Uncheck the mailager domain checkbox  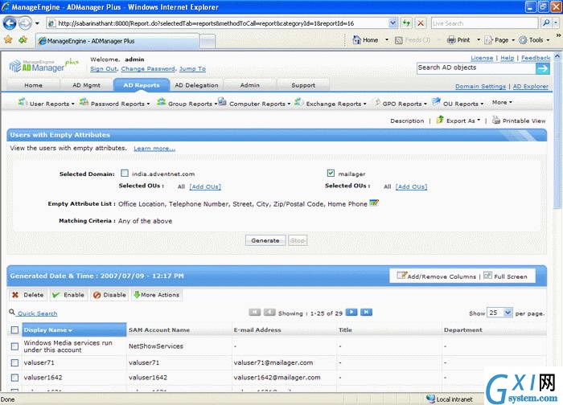(x=331, y=174)
